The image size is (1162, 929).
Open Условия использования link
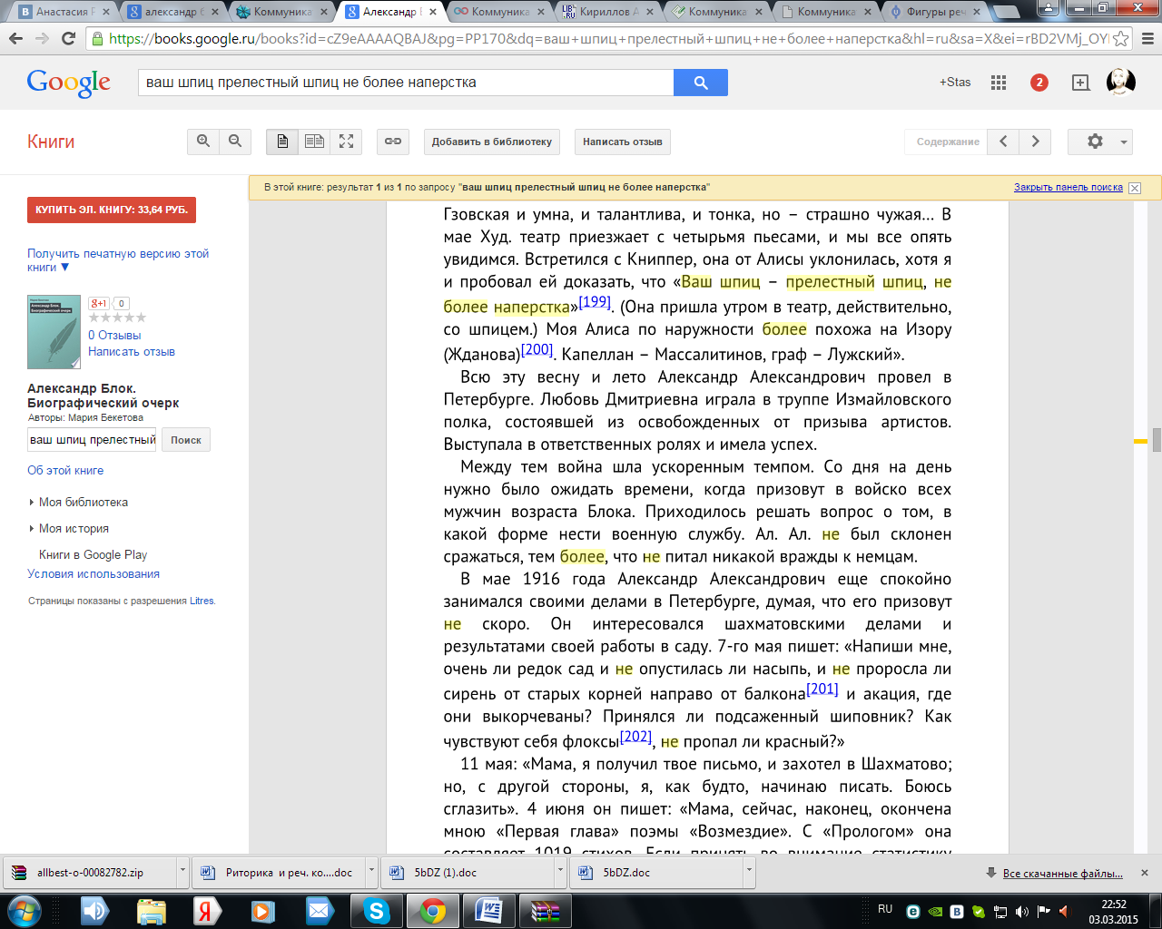click(94, 573)
